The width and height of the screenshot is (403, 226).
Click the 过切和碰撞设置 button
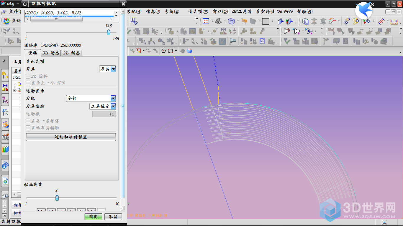[x=71, y=137]
